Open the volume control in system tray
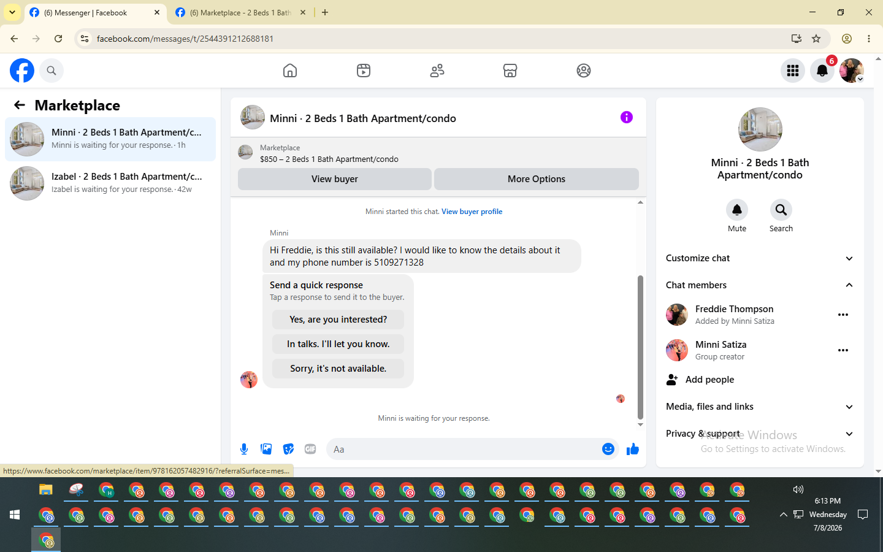The image size is (883, 552). 798,489
